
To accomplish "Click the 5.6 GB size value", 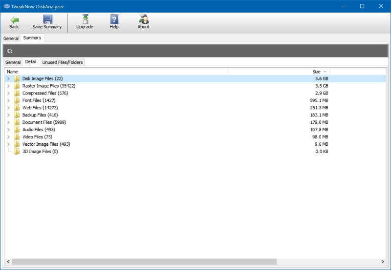I will (322, 78).
